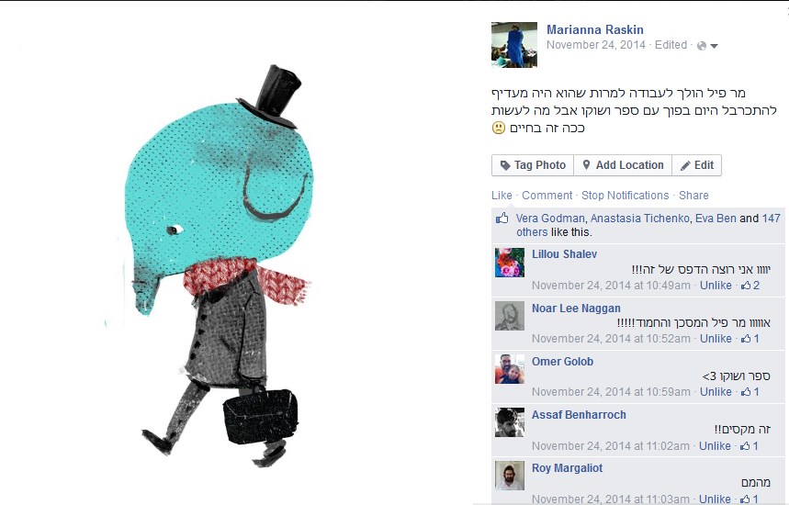The height and width of the screenshot is (505, 789).
Task: Click the globe privacy icon
Action: [702, 46]
